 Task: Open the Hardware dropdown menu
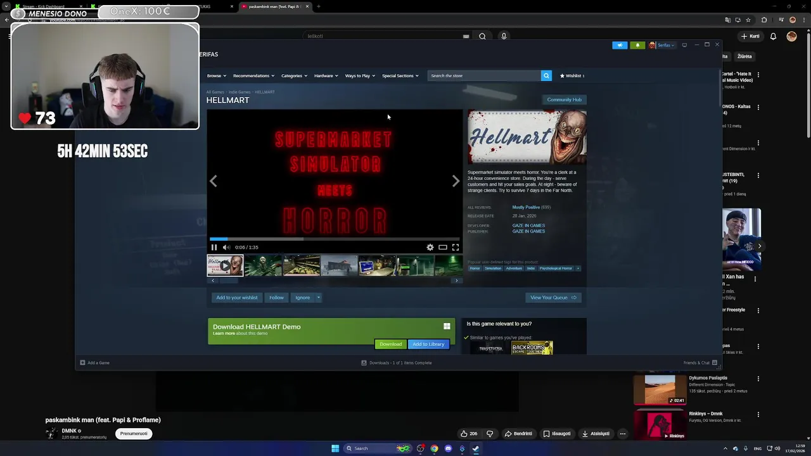coord(326,75)
